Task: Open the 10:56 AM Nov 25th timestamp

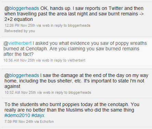Action: [19, 60]
